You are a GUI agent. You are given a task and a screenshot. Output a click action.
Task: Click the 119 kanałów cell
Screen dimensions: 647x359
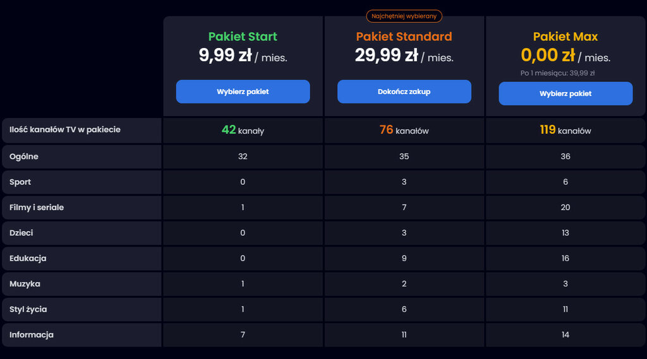click(x=565, y=130)
